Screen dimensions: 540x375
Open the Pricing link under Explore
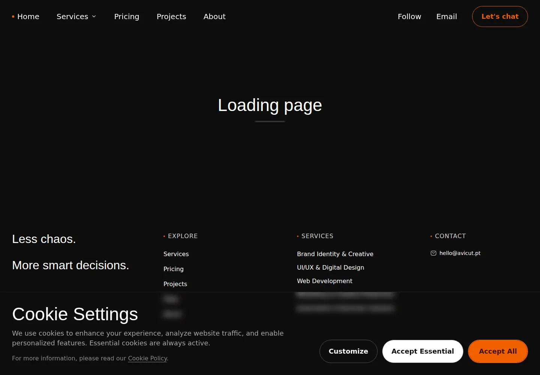(174, 269)
